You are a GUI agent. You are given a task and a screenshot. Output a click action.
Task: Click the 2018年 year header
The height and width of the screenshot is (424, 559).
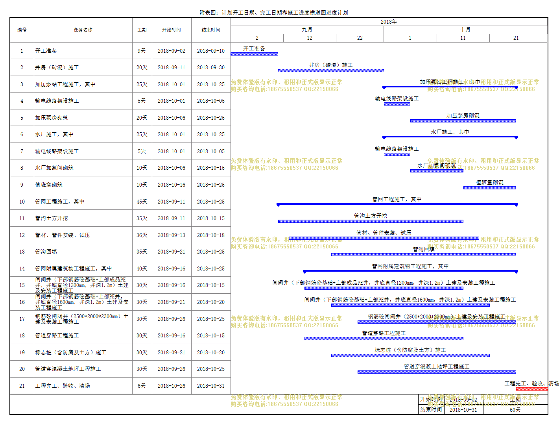(389, 22)
